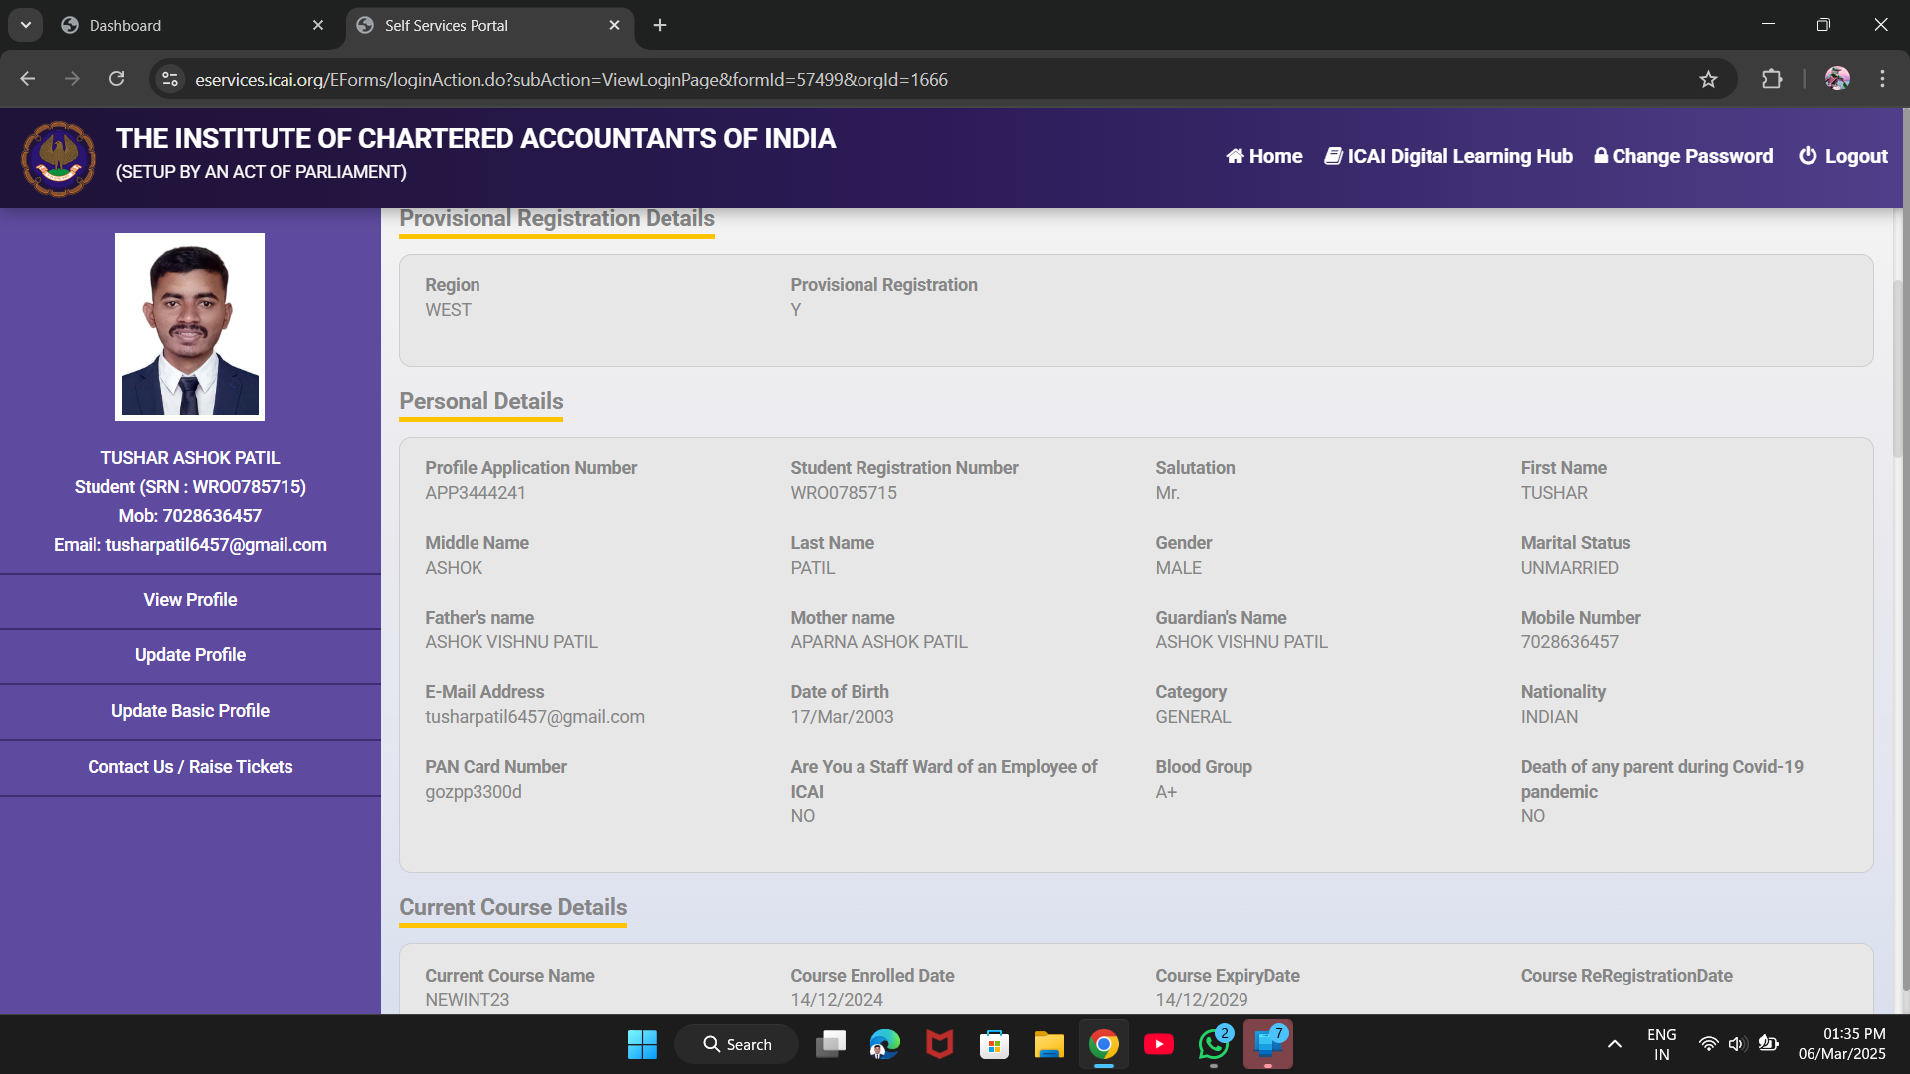Expand the system tray hidden icons chevron
This screenshot has width=1910, height=1074.
pyautogui.click(x=1614, y=1045)
